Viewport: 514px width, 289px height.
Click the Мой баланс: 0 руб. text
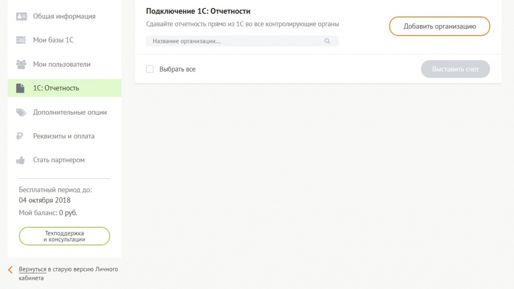(48, 213)
